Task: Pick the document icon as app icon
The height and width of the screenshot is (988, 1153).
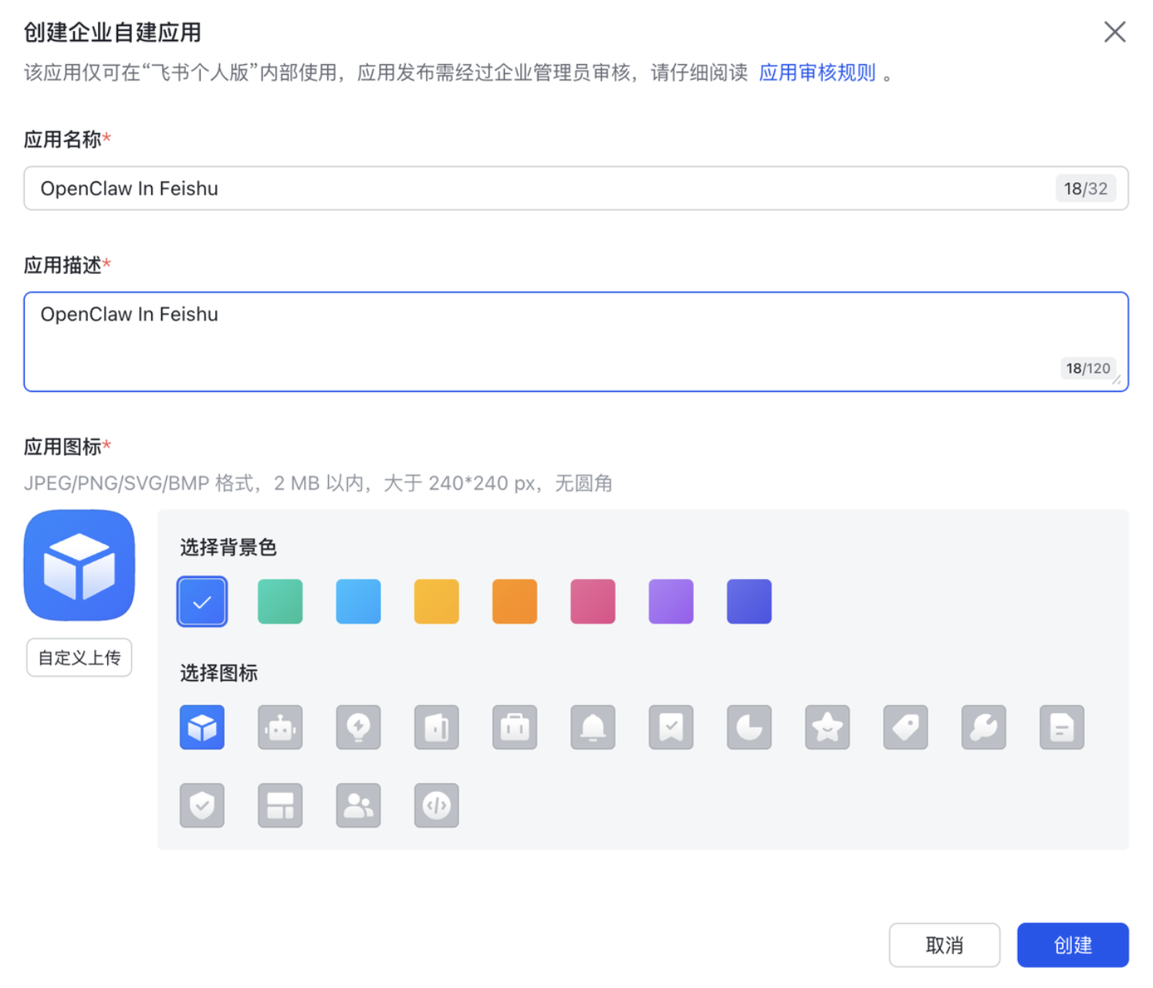Action: 1061,727
